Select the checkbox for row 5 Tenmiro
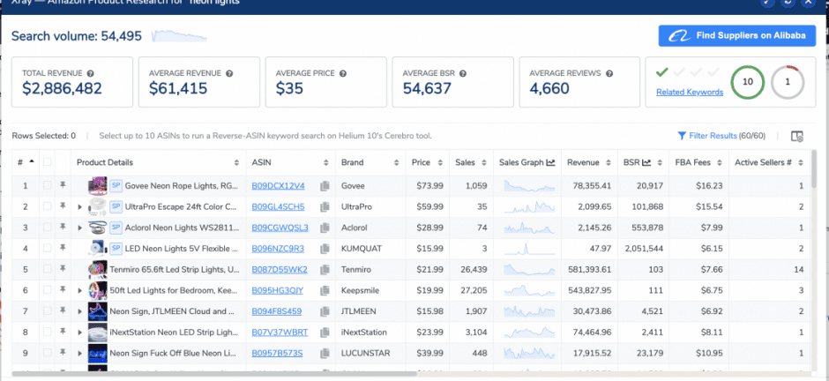 pyautogui.click(x=48, y=269)
